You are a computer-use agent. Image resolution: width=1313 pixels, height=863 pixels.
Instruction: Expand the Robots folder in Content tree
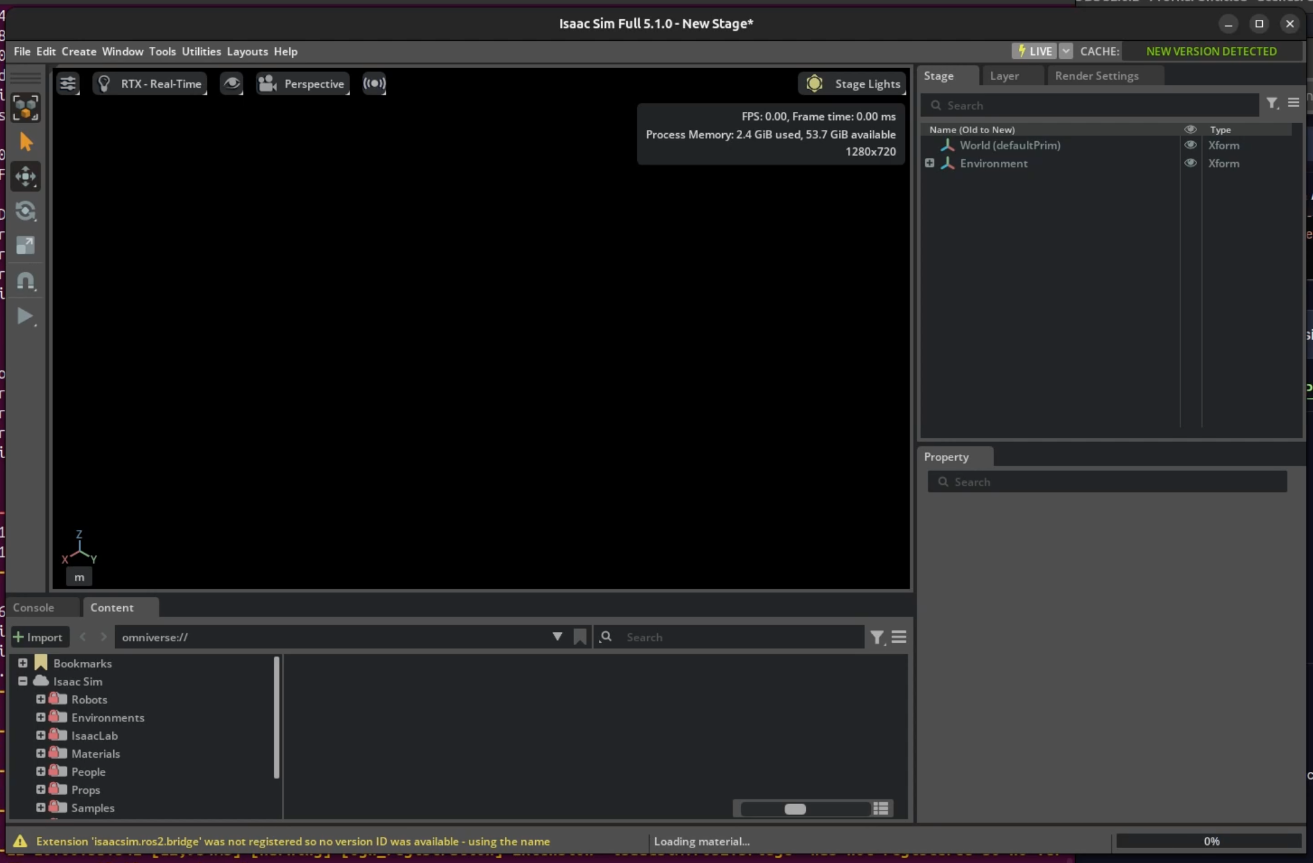click(x=41, y=698)
